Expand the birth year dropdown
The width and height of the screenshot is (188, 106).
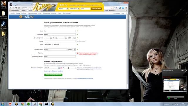[x=74, y=38]
